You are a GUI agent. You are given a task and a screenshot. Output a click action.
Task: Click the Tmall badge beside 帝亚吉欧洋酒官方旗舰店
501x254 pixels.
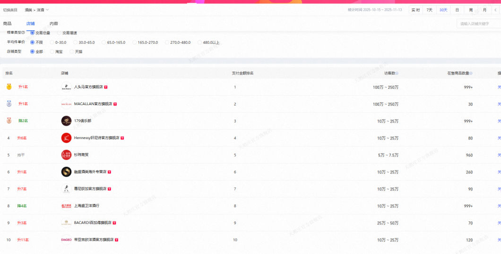[x=117, y=240]
